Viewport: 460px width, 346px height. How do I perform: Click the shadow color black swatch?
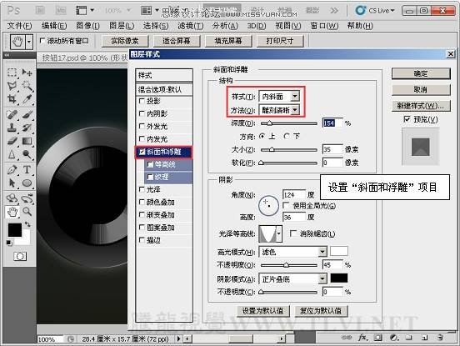[x=339, y=278]
